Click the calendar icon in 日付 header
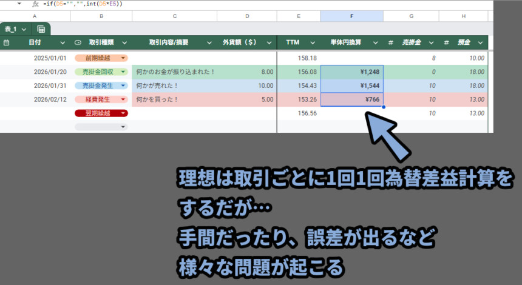This screenshot has width=522, height=285. coord(6,42)
